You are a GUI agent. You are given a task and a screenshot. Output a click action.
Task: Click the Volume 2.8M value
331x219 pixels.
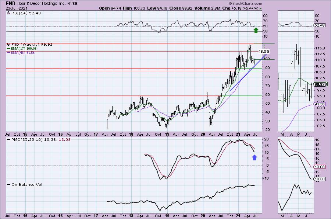[207, 8]
